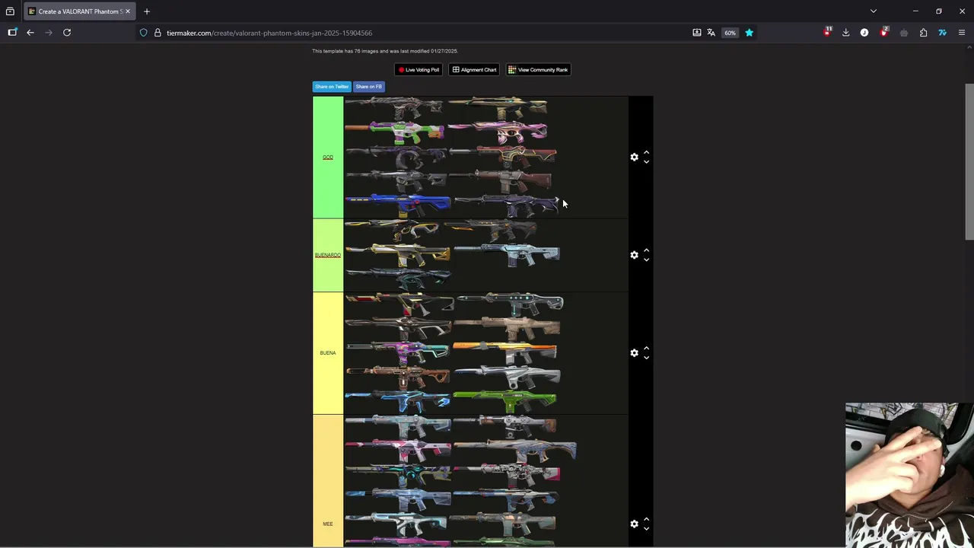Open the extensions puzzle menu

pos(923,33)
